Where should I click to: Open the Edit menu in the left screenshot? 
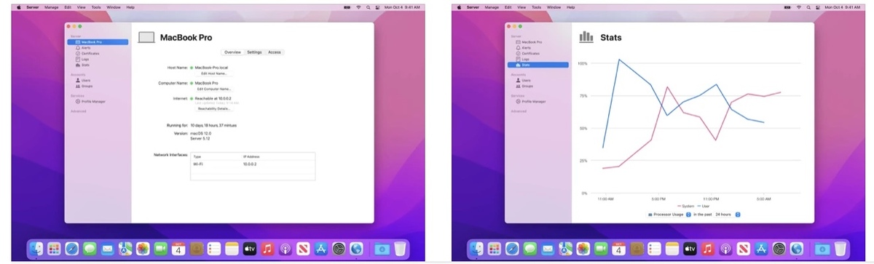click(68, 7)
